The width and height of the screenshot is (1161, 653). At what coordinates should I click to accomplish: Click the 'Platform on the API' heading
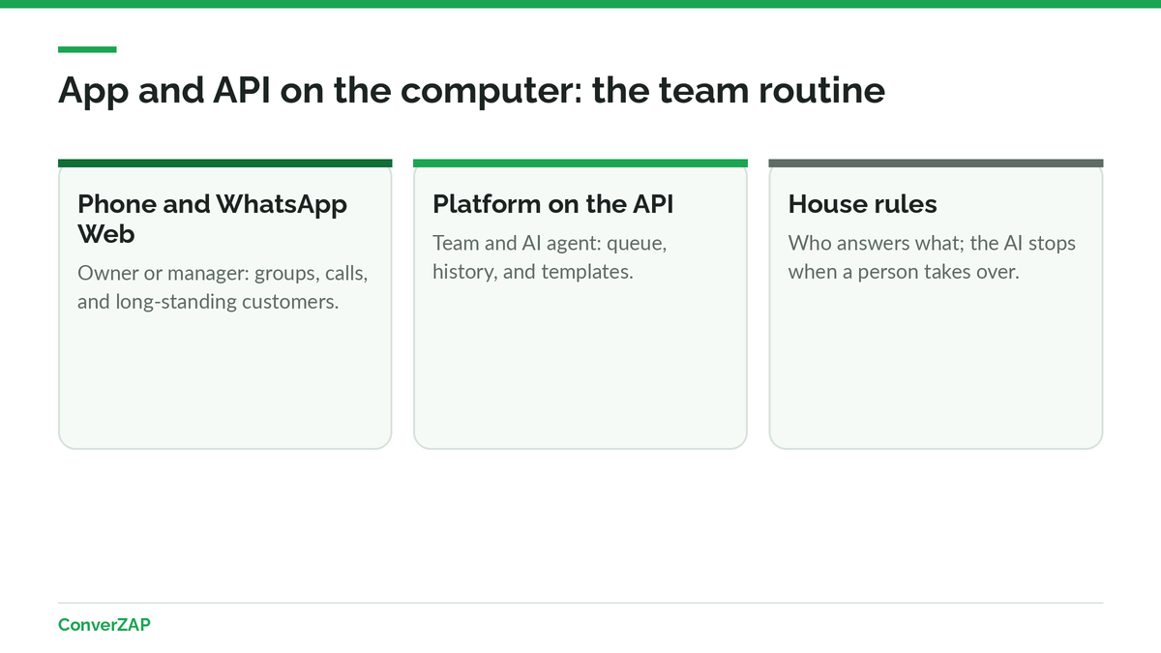point(552,204)
